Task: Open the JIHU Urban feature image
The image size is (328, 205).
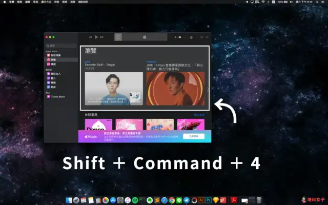Action: (175, 89)
